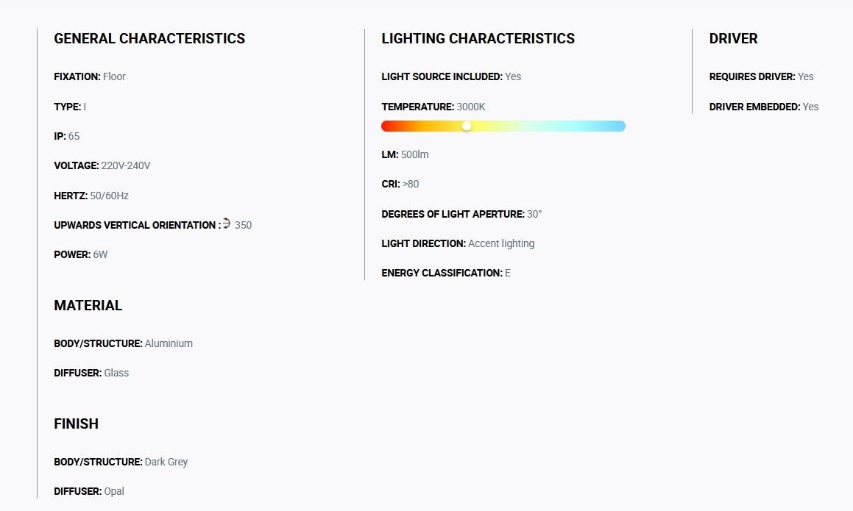Click the Driver section heading

(733, 38)
